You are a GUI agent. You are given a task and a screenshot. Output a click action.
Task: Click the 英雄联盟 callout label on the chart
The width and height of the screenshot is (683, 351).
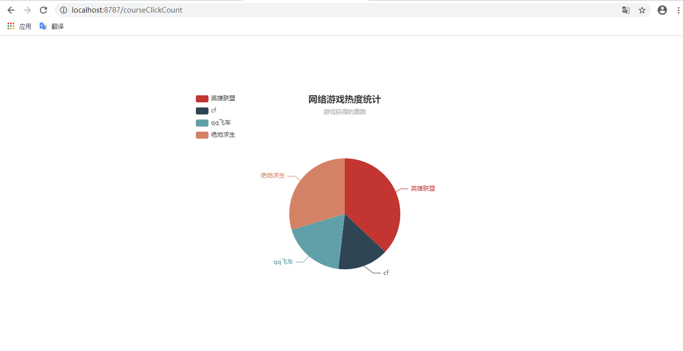(x=423, y=188)
